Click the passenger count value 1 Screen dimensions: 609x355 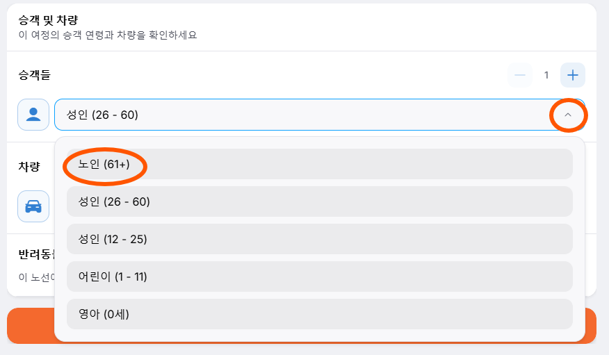(x=546, y=75)
